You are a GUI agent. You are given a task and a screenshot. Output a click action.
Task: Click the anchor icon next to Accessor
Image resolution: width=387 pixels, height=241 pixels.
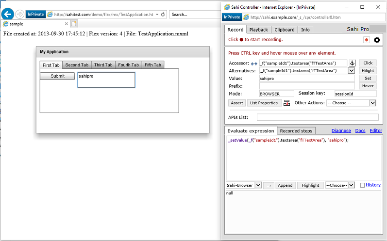[x=353, y=63]
